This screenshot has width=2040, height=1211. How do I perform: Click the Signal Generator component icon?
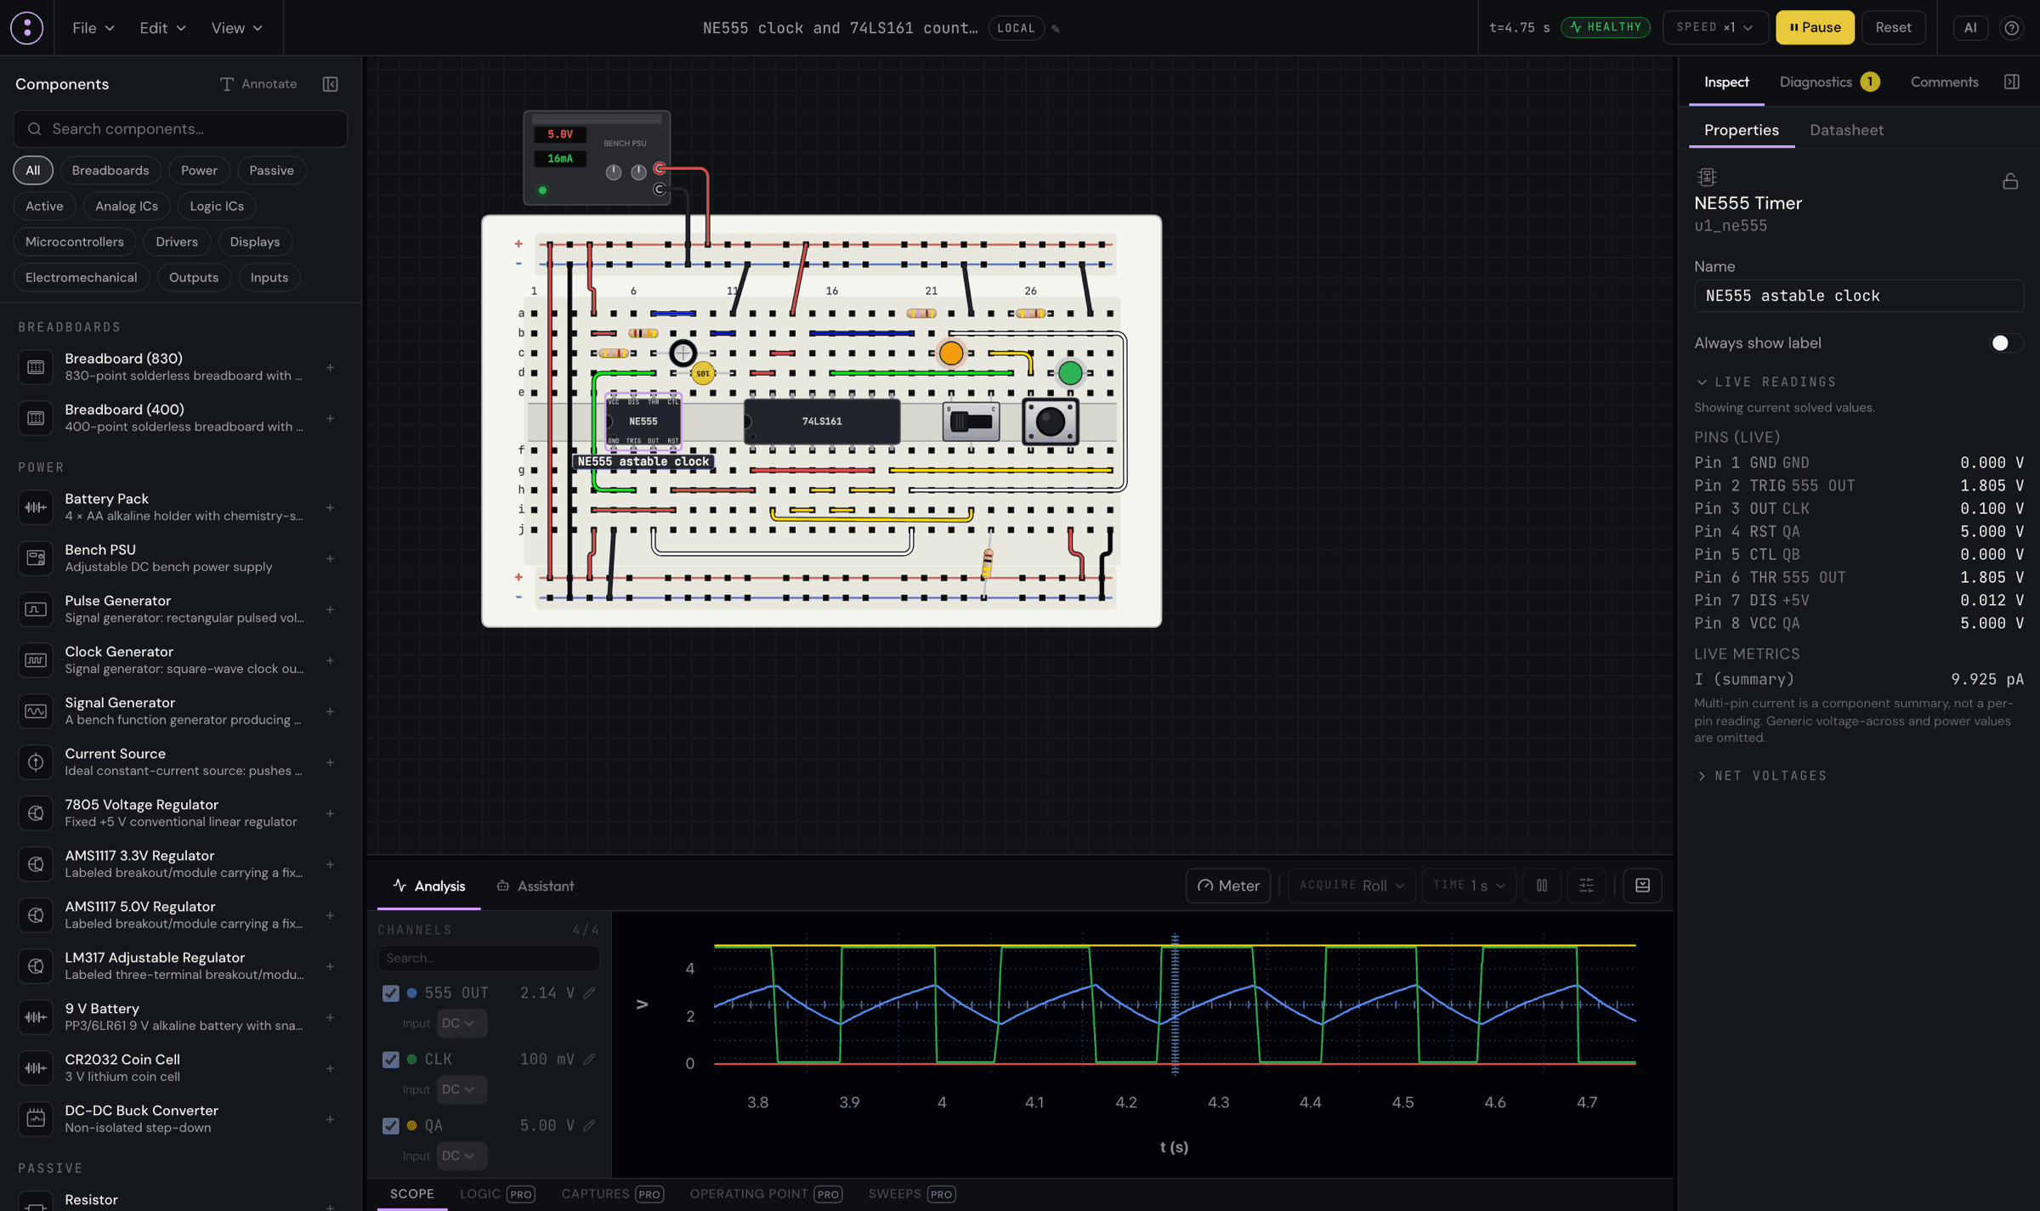(x=36, y=711)
